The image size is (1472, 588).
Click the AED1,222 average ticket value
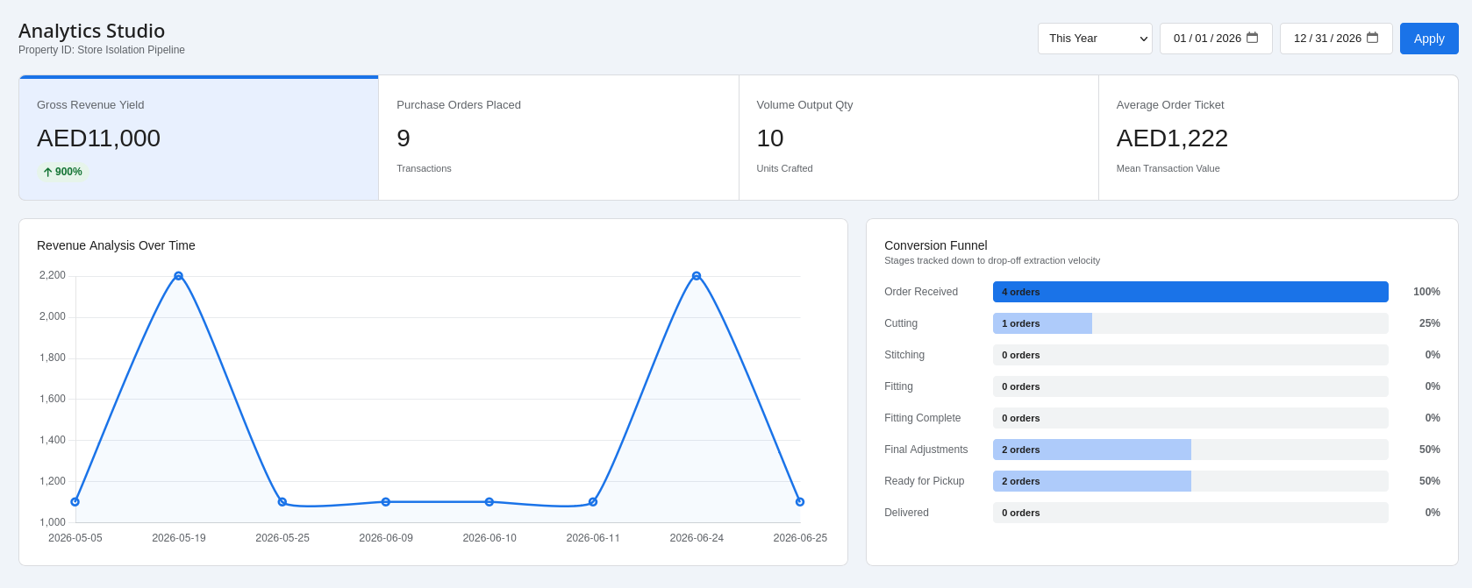[1172, 138]
